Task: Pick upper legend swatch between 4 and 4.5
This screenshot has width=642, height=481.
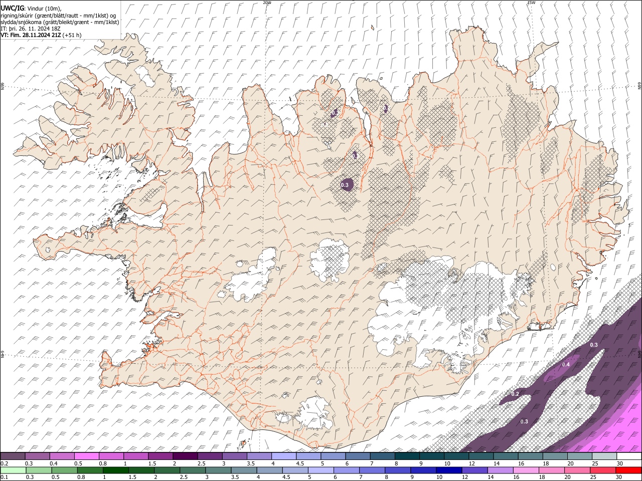Action: [283, 456]
